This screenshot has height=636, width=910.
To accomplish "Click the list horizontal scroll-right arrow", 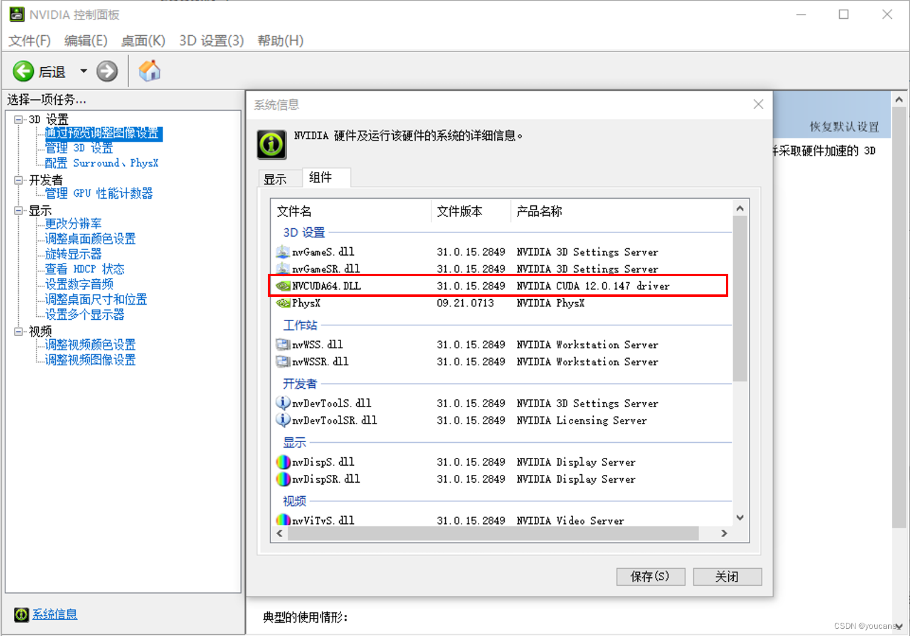I will [x=724, y=534].
